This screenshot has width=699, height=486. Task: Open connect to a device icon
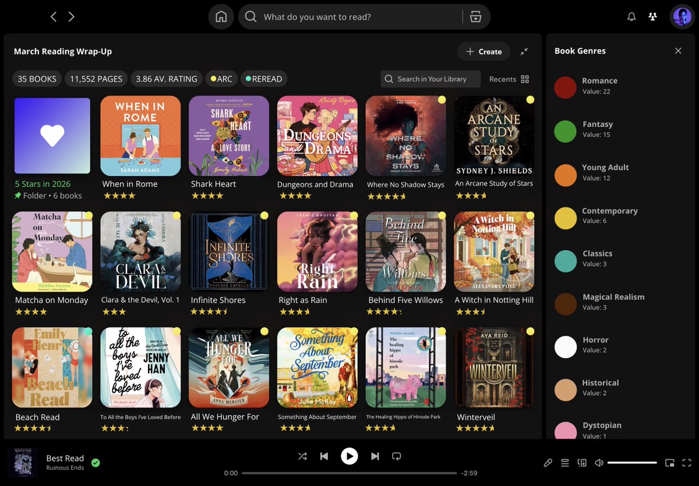click(582, 463)
